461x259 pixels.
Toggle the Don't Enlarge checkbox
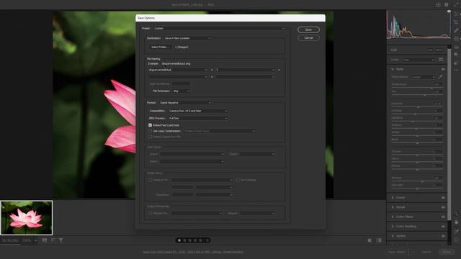238,180
